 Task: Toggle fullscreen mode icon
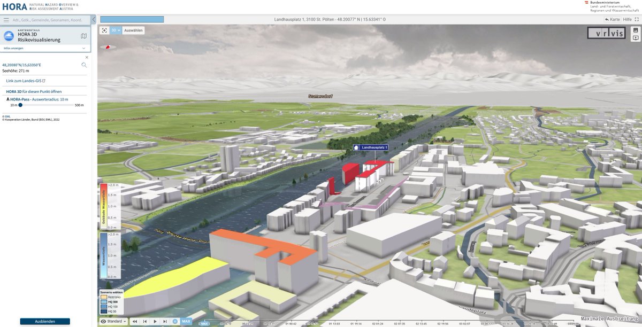(636, 20)
